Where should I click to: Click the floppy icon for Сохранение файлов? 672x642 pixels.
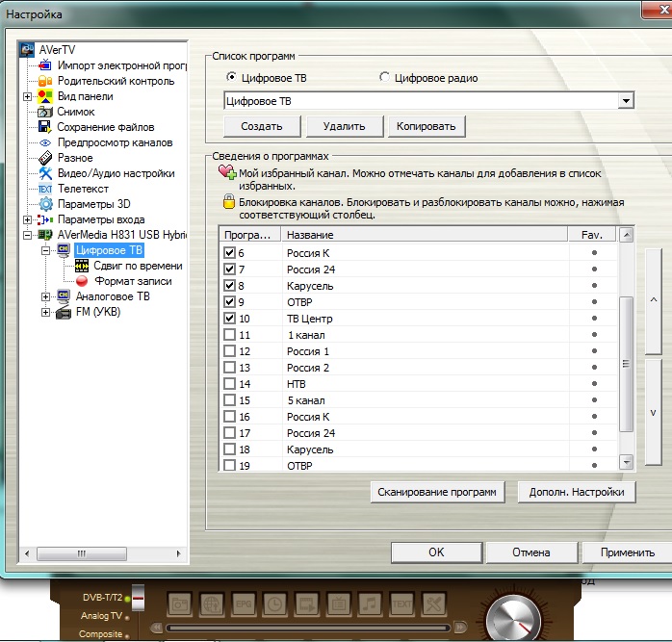tap(44, 127)
